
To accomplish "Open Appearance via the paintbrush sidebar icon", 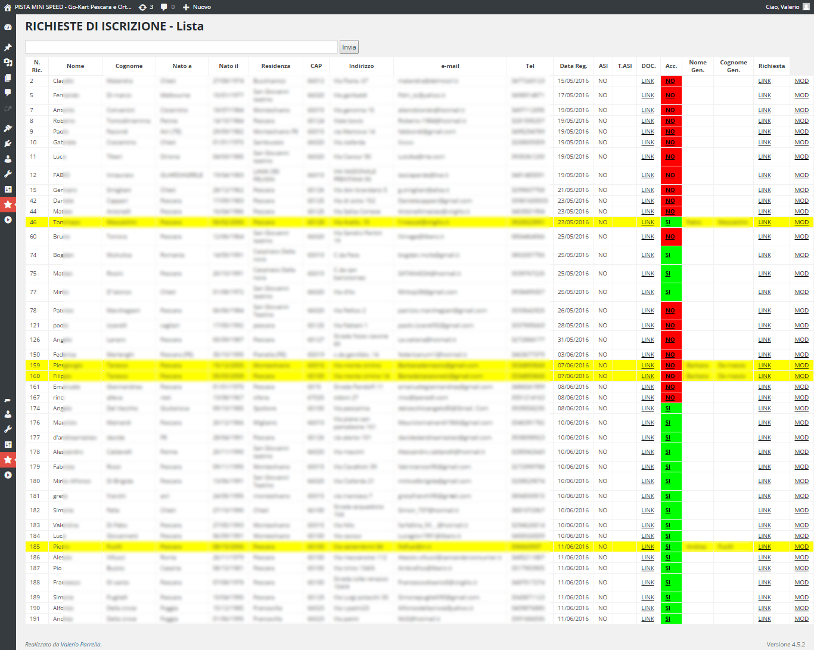I will (8, 128).
